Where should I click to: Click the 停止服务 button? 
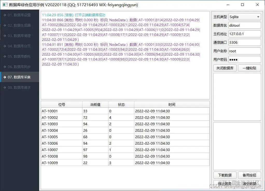(x=225, y=183)
